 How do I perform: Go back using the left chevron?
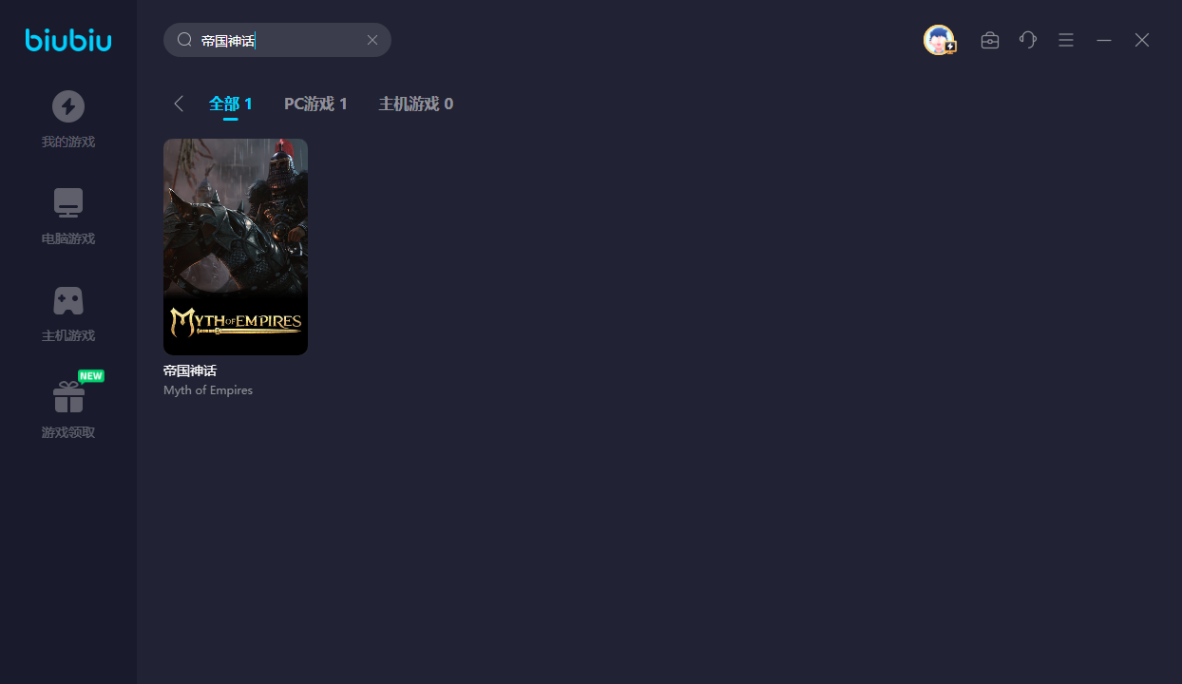(x=179, y=104)
